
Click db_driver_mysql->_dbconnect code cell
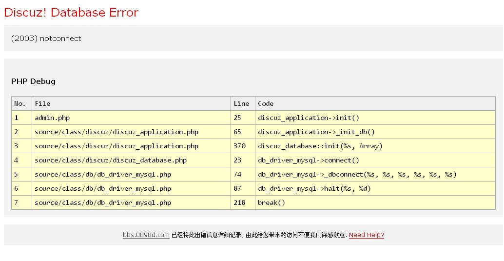pos(375,175)
